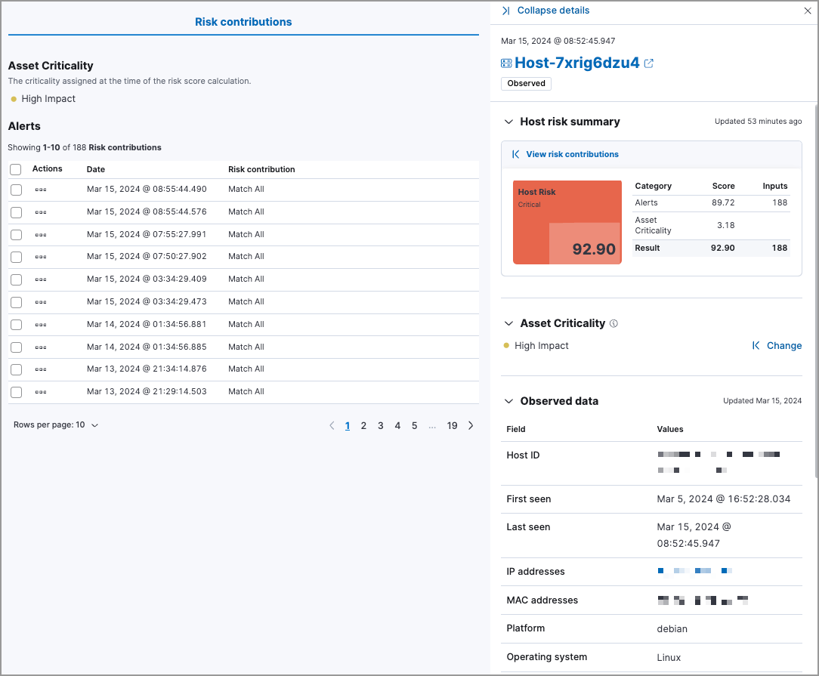The image size is (819, 676).
Task: Click the host icon beside Host-7xrig6dzu4
Action: [x=505, y=63]
